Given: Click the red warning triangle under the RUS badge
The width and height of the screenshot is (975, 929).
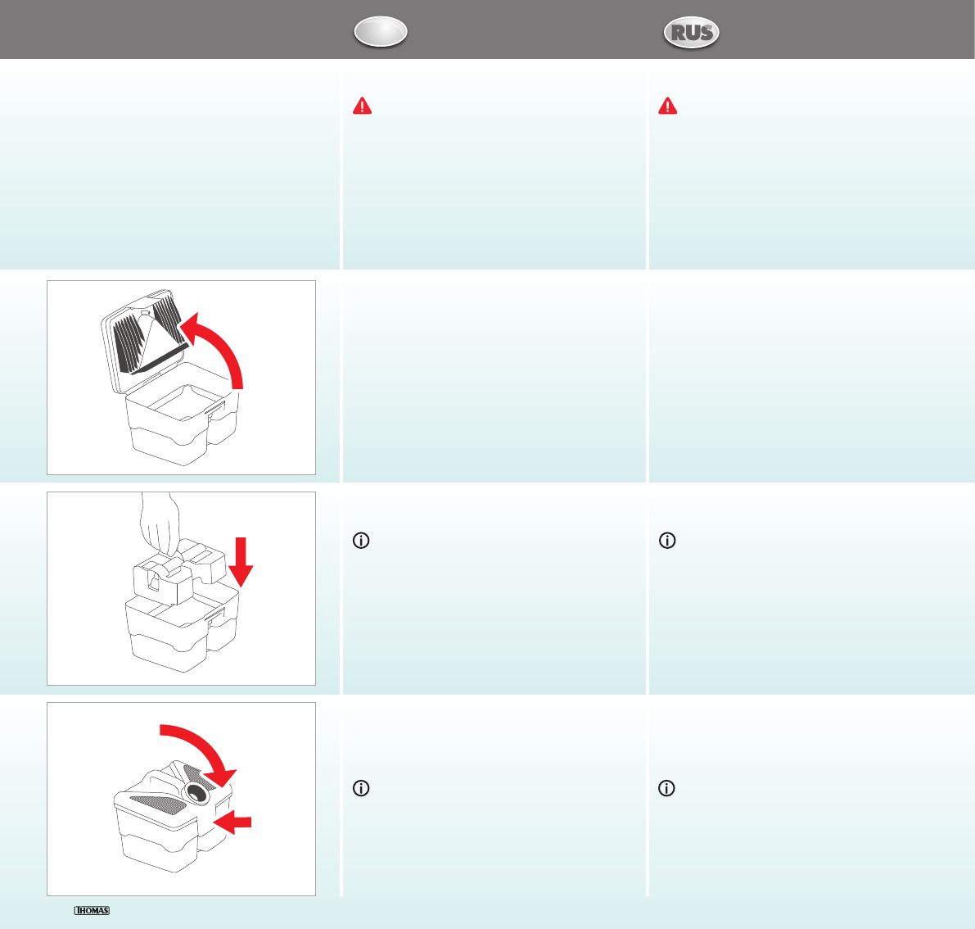Looking at the screenshot, I should coord(668,106).
